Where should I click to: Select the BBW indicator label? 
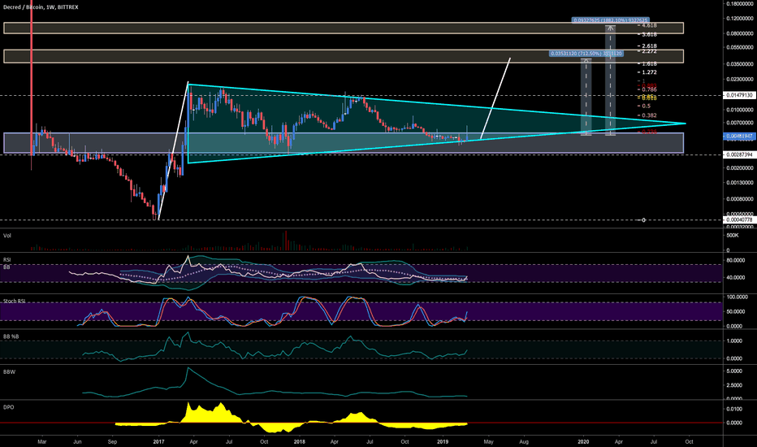point(9,372)
